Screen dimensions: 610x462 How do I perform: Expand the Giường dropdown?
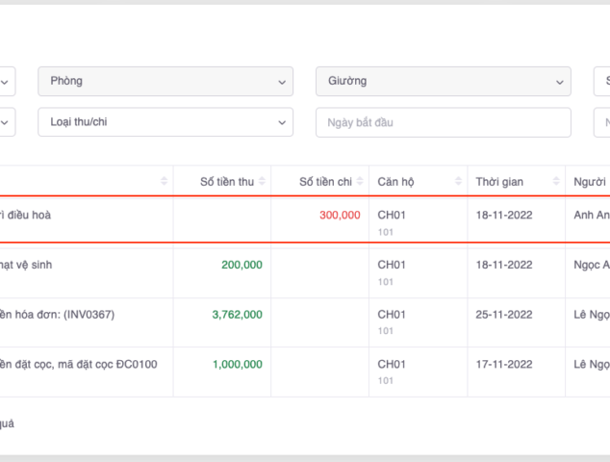[x=443, y=82]
